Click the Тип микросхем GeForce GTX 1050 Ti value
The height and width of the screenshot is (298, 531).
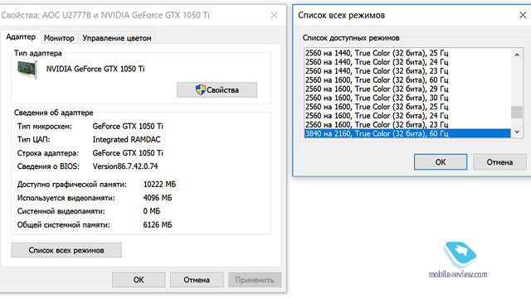[x=128, y=127]
